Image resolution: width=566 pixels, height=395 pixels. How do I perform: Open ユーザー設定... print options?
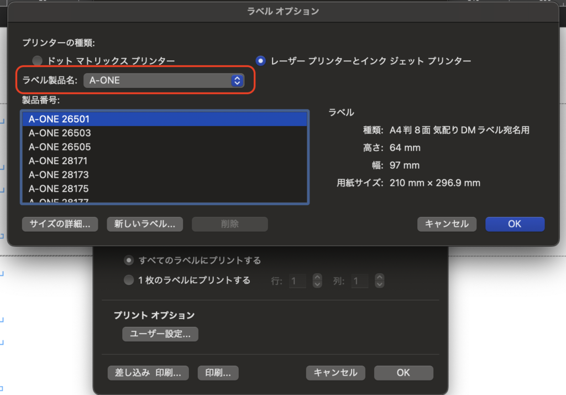click(x=160, y=334)
